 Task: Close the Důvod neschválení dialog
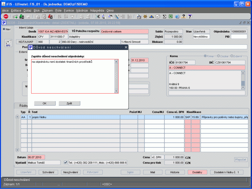pyautogui.click(x=126, y=47)
